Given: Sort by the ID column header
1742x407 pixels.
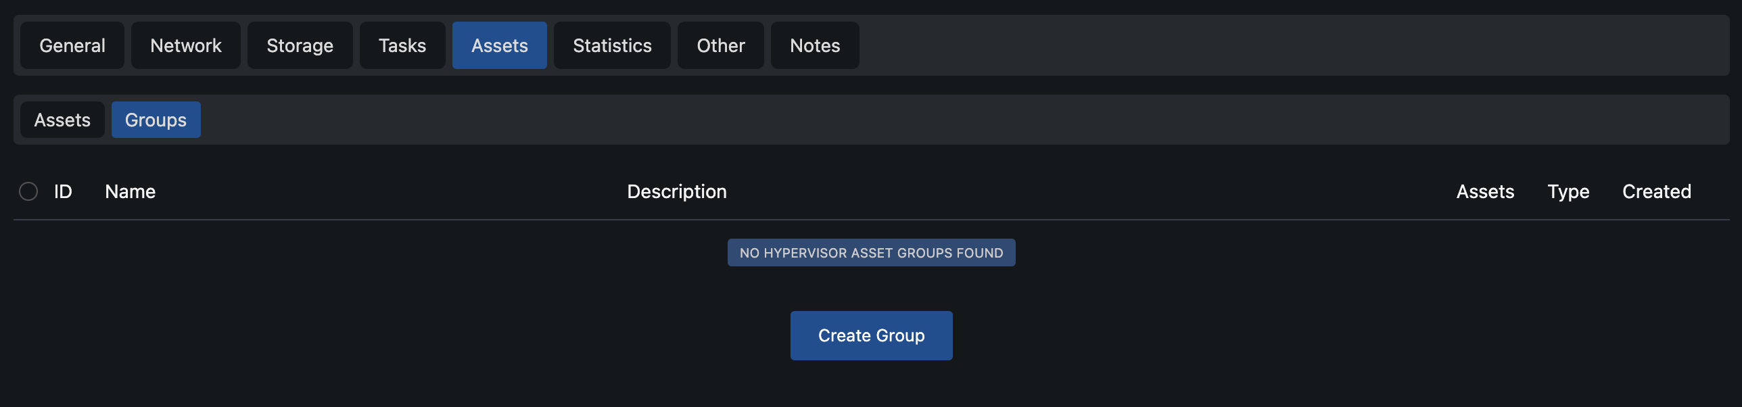Looking at the screenshot, I should [63, 191].
